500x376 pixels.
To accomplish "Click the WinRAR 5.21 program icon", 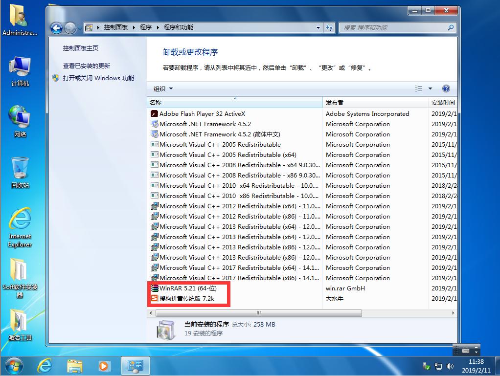I will [154, 288].
